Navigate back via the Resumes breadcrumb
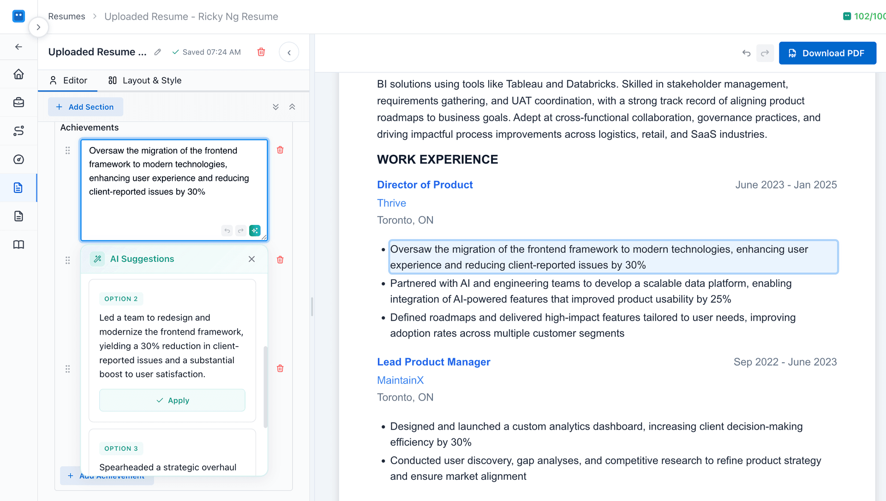 pyautogui.click(x=66, y=16)
